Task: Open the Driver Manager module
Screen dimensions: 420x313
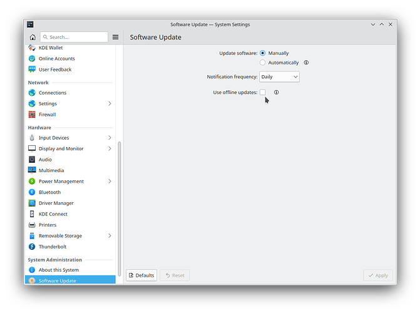Action: pyautogui.click(x=56, y=203)
